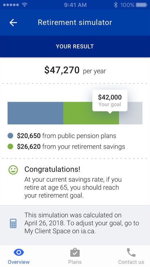Tap the Wi-Fi status icon

[25, 5]
